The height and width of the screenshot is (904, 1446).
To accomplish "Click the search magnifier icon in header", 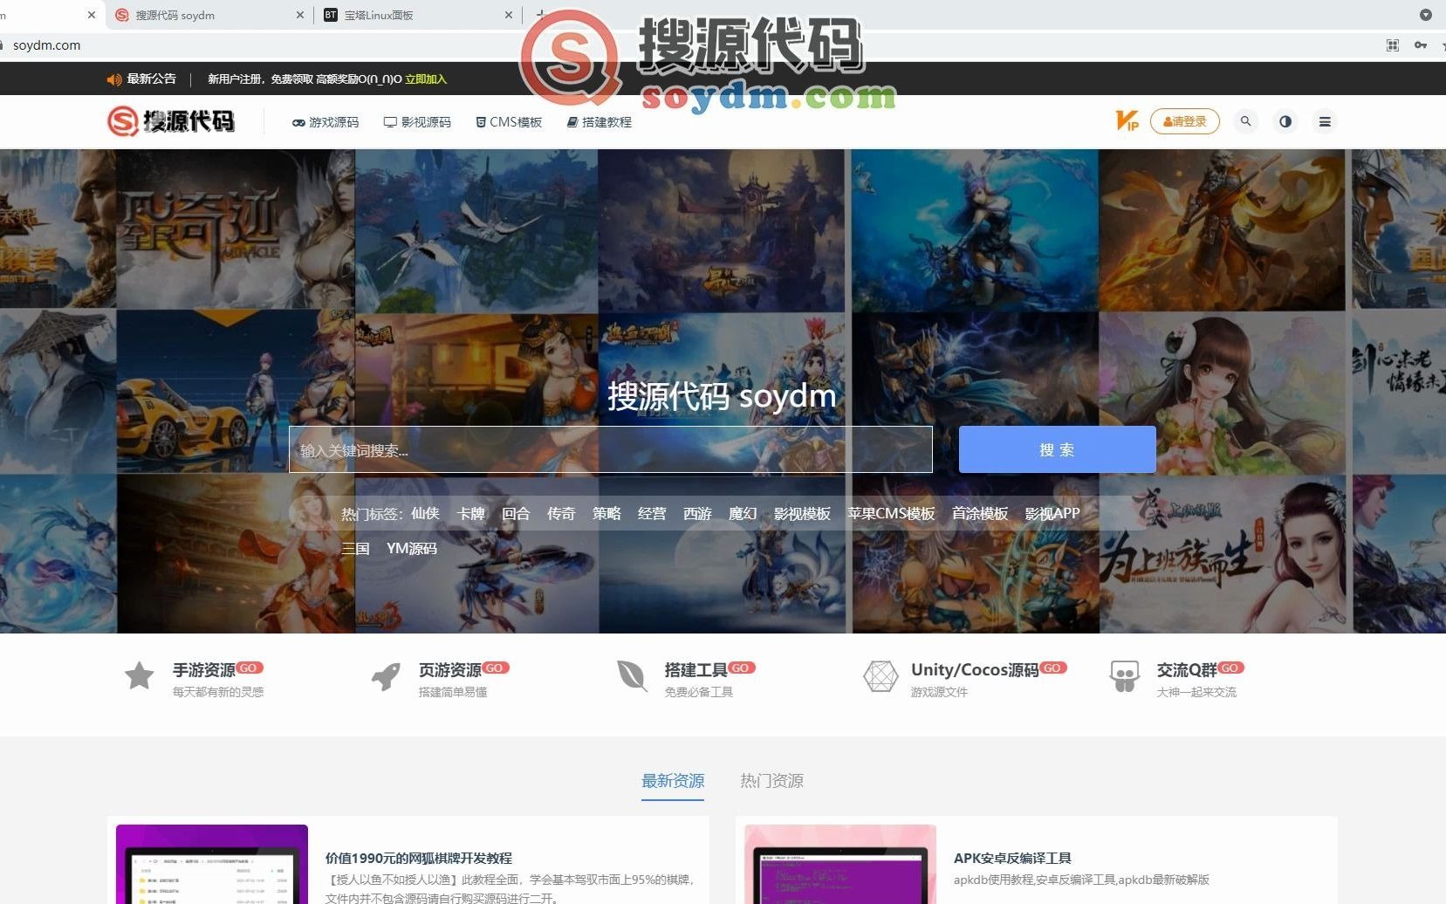I will (1246, 121).
